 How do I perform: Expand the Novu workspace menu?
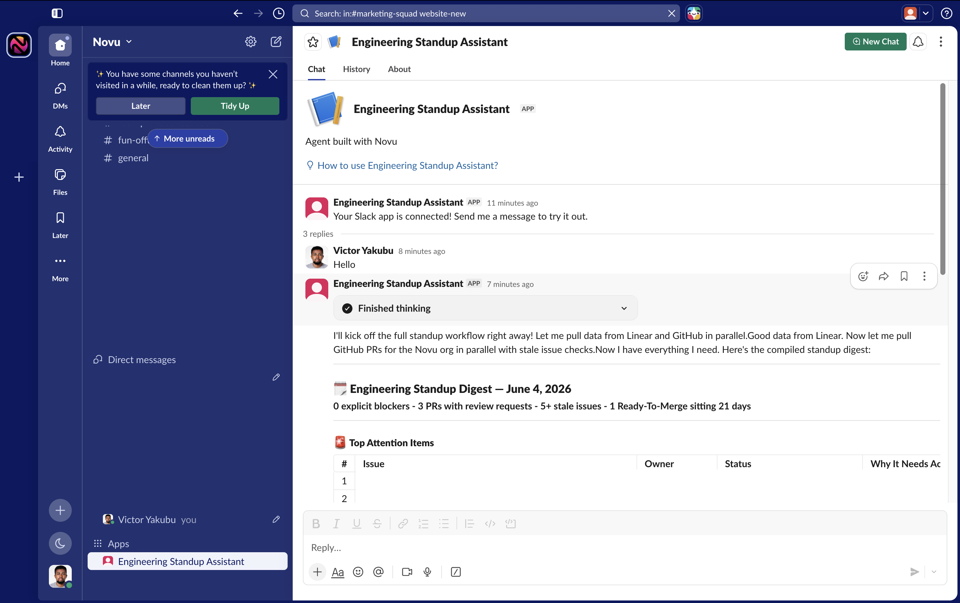(112, 42)
